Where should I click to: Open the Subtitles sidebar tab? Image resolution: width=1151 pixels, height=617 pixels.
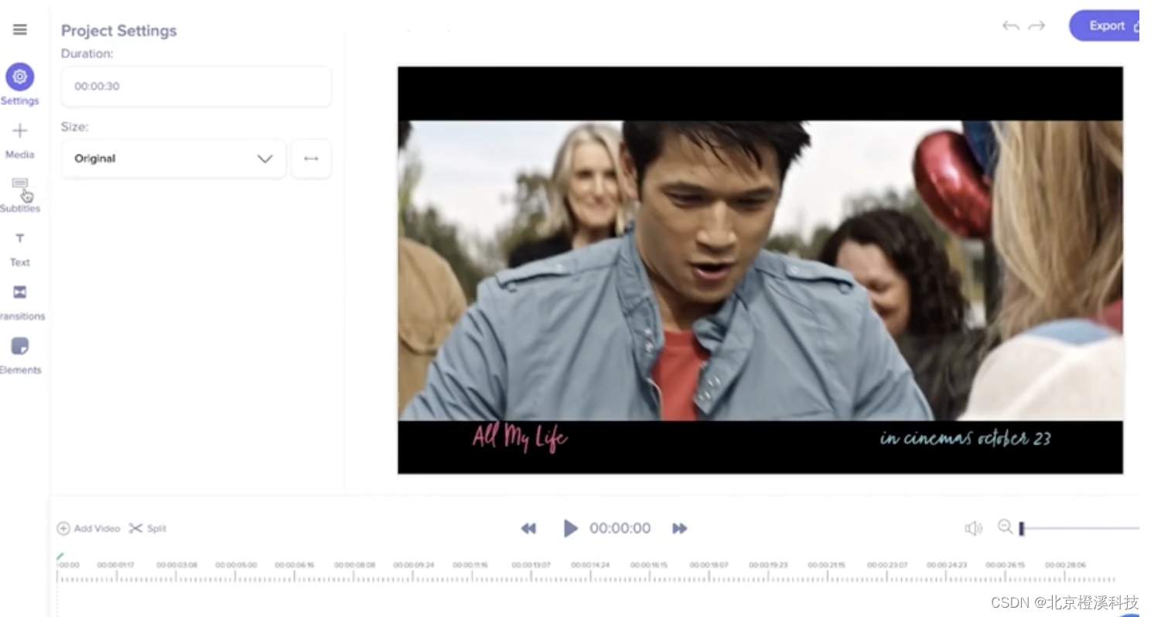click(x=19, y=194)
